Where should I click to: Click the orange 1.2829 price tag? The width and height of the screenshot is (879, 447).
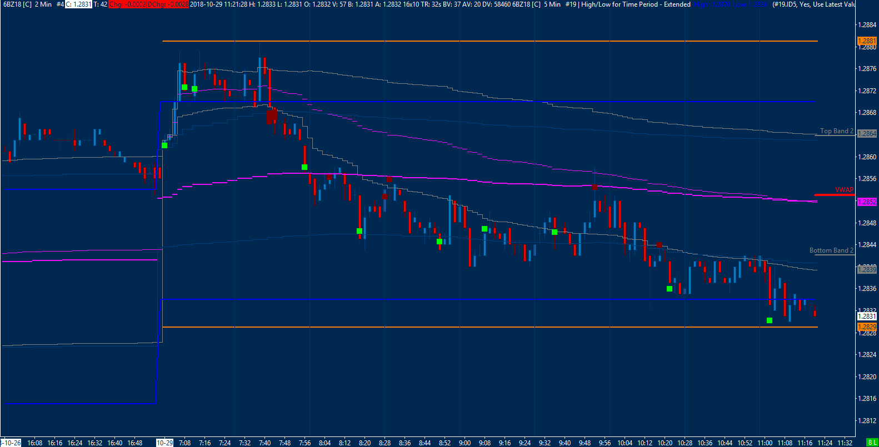867,327
